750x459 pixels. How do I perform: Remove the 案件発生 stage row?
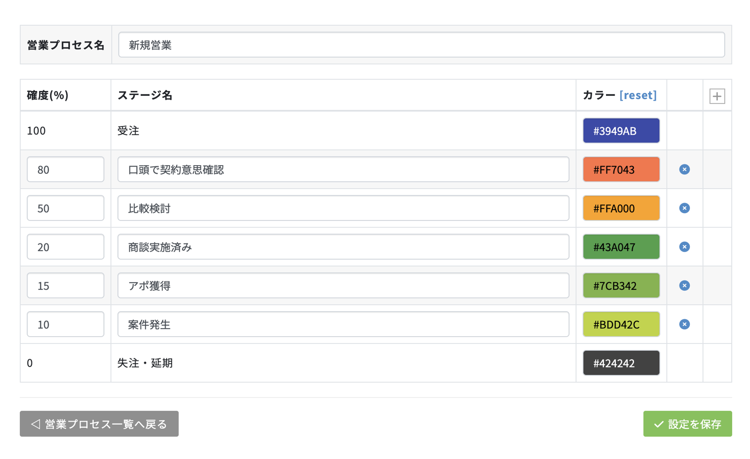[684, 324]
